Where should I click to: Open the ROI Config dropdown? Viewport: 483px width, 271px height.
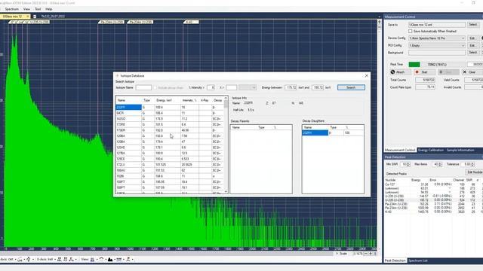click(437, 45)
